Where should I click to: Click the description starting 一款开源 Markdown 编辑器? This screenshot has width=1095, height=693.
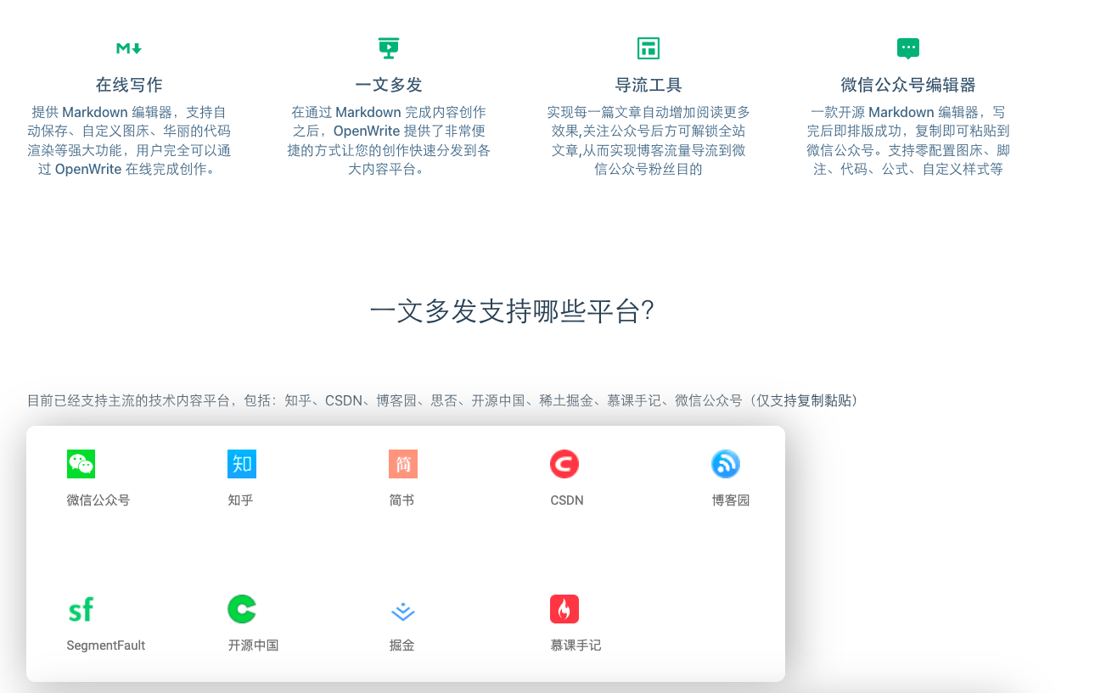[908, 141]
